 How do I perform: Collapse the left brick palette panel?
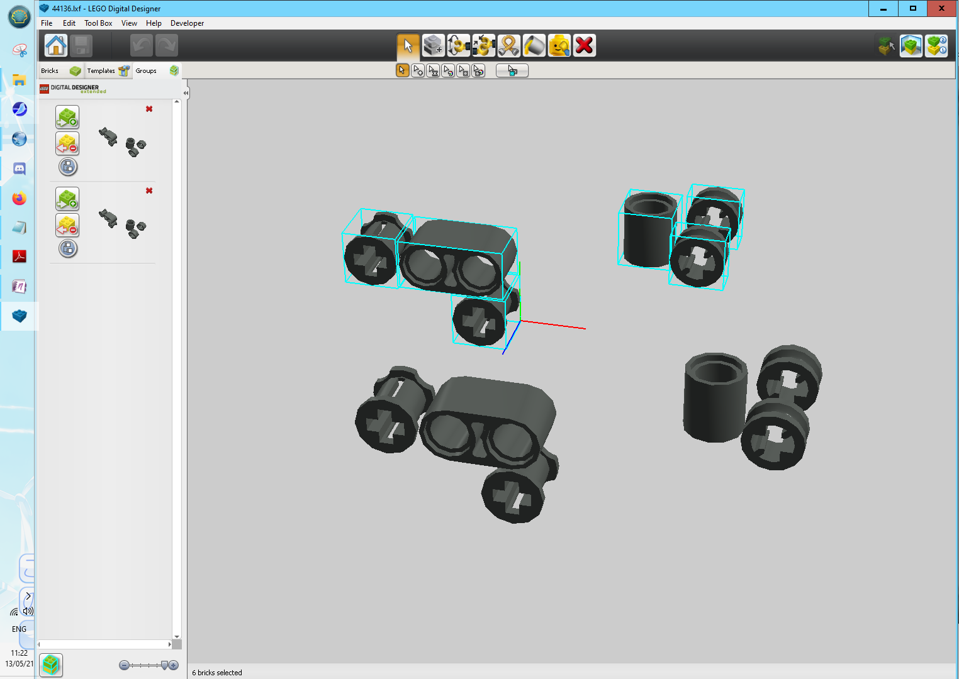(186, 92)
